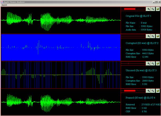Zoom in on the Slot 4 framed waveform
The height and width of the screenshot is (116, 161).
[x=148, y=91]
